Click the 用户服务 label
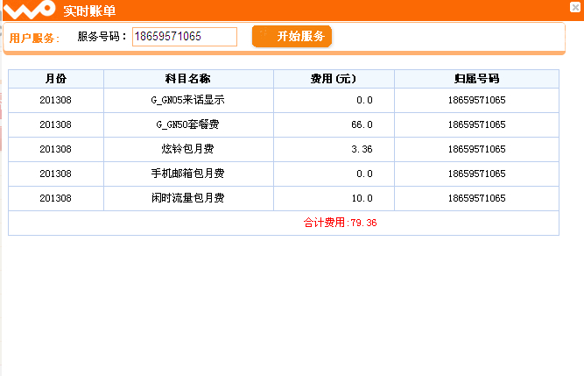This screenshot has height=376, width=584. tap(34, 38)
